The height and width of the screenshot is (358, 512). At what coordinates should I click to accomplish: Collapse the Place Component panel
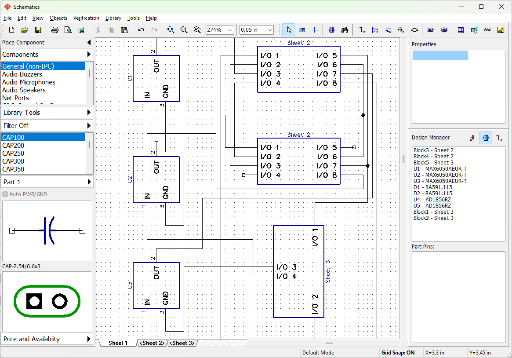89,43
